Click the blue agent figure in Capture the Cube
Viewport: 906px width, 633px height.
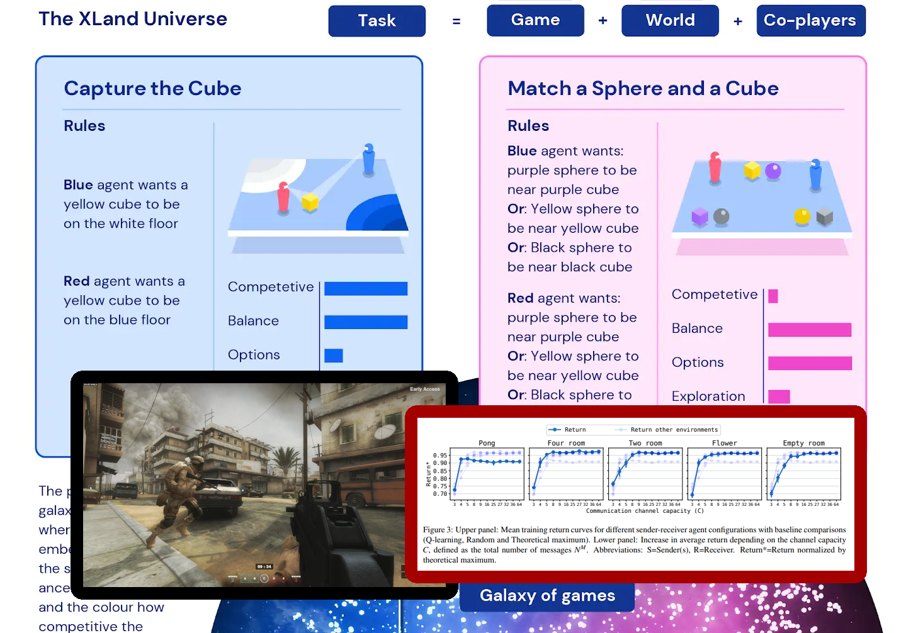tap(369, 159)
